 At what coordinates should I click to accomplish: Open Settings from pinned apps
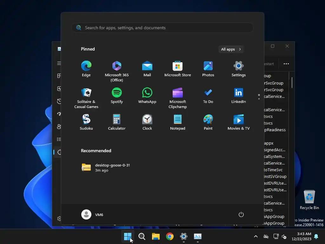coord(239,69)
